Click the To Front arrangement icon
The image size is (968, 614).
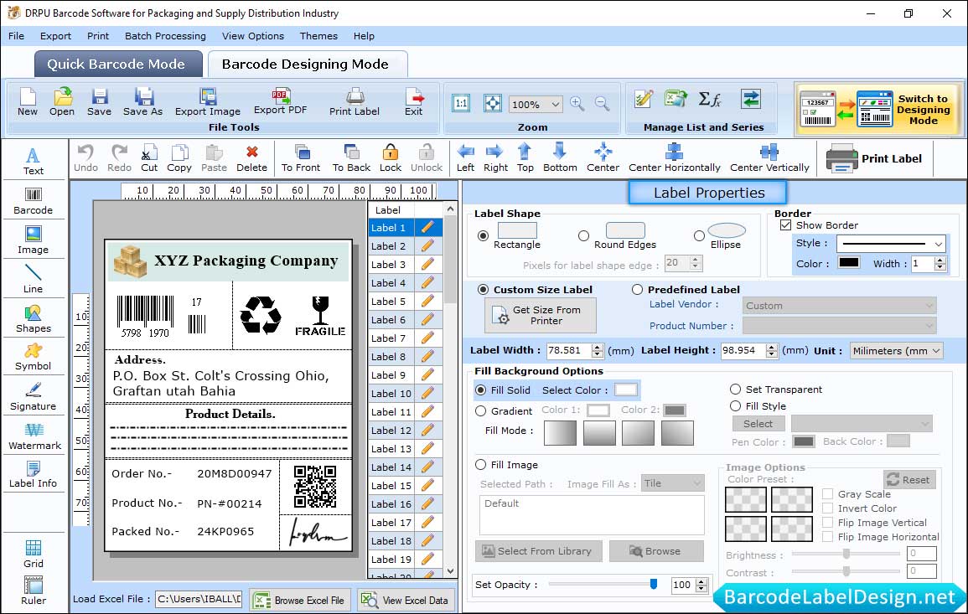click(301, 157)
